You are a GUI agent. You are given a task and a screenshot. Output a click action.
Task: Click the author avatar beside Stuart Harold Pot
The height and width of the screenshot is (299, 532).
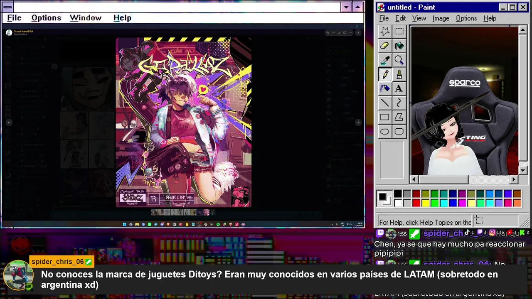tap(9, 32)
